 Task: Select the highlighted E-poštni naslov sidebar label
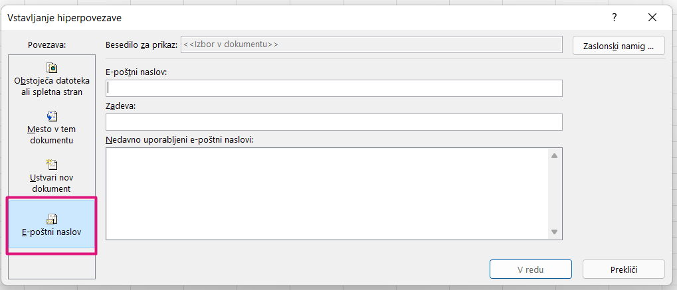click(51, 232)
